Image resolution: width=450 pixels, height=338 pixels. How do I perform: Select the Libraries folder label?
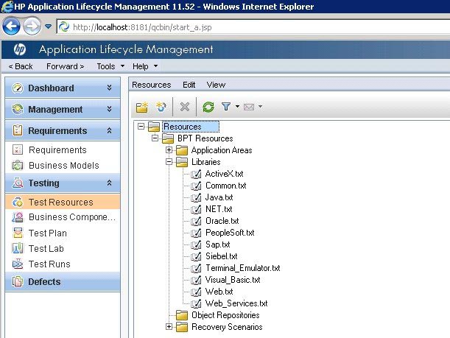pos(206,162)
